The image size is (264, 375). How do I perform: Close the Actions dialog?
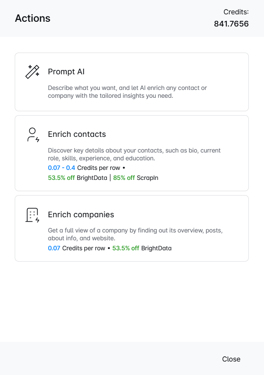(x=231, y=359)
